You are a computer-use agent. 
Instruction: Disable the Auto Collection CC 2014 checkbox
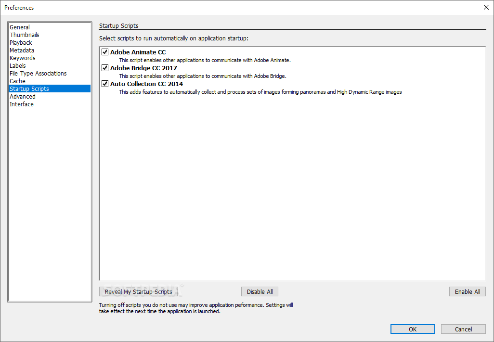click(105, 84)
